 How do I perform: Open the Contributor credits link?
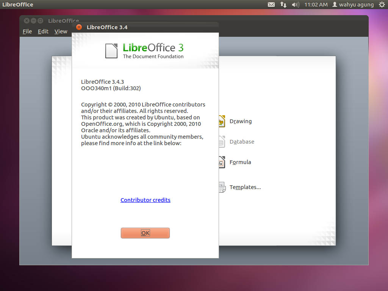click(145, 200)
